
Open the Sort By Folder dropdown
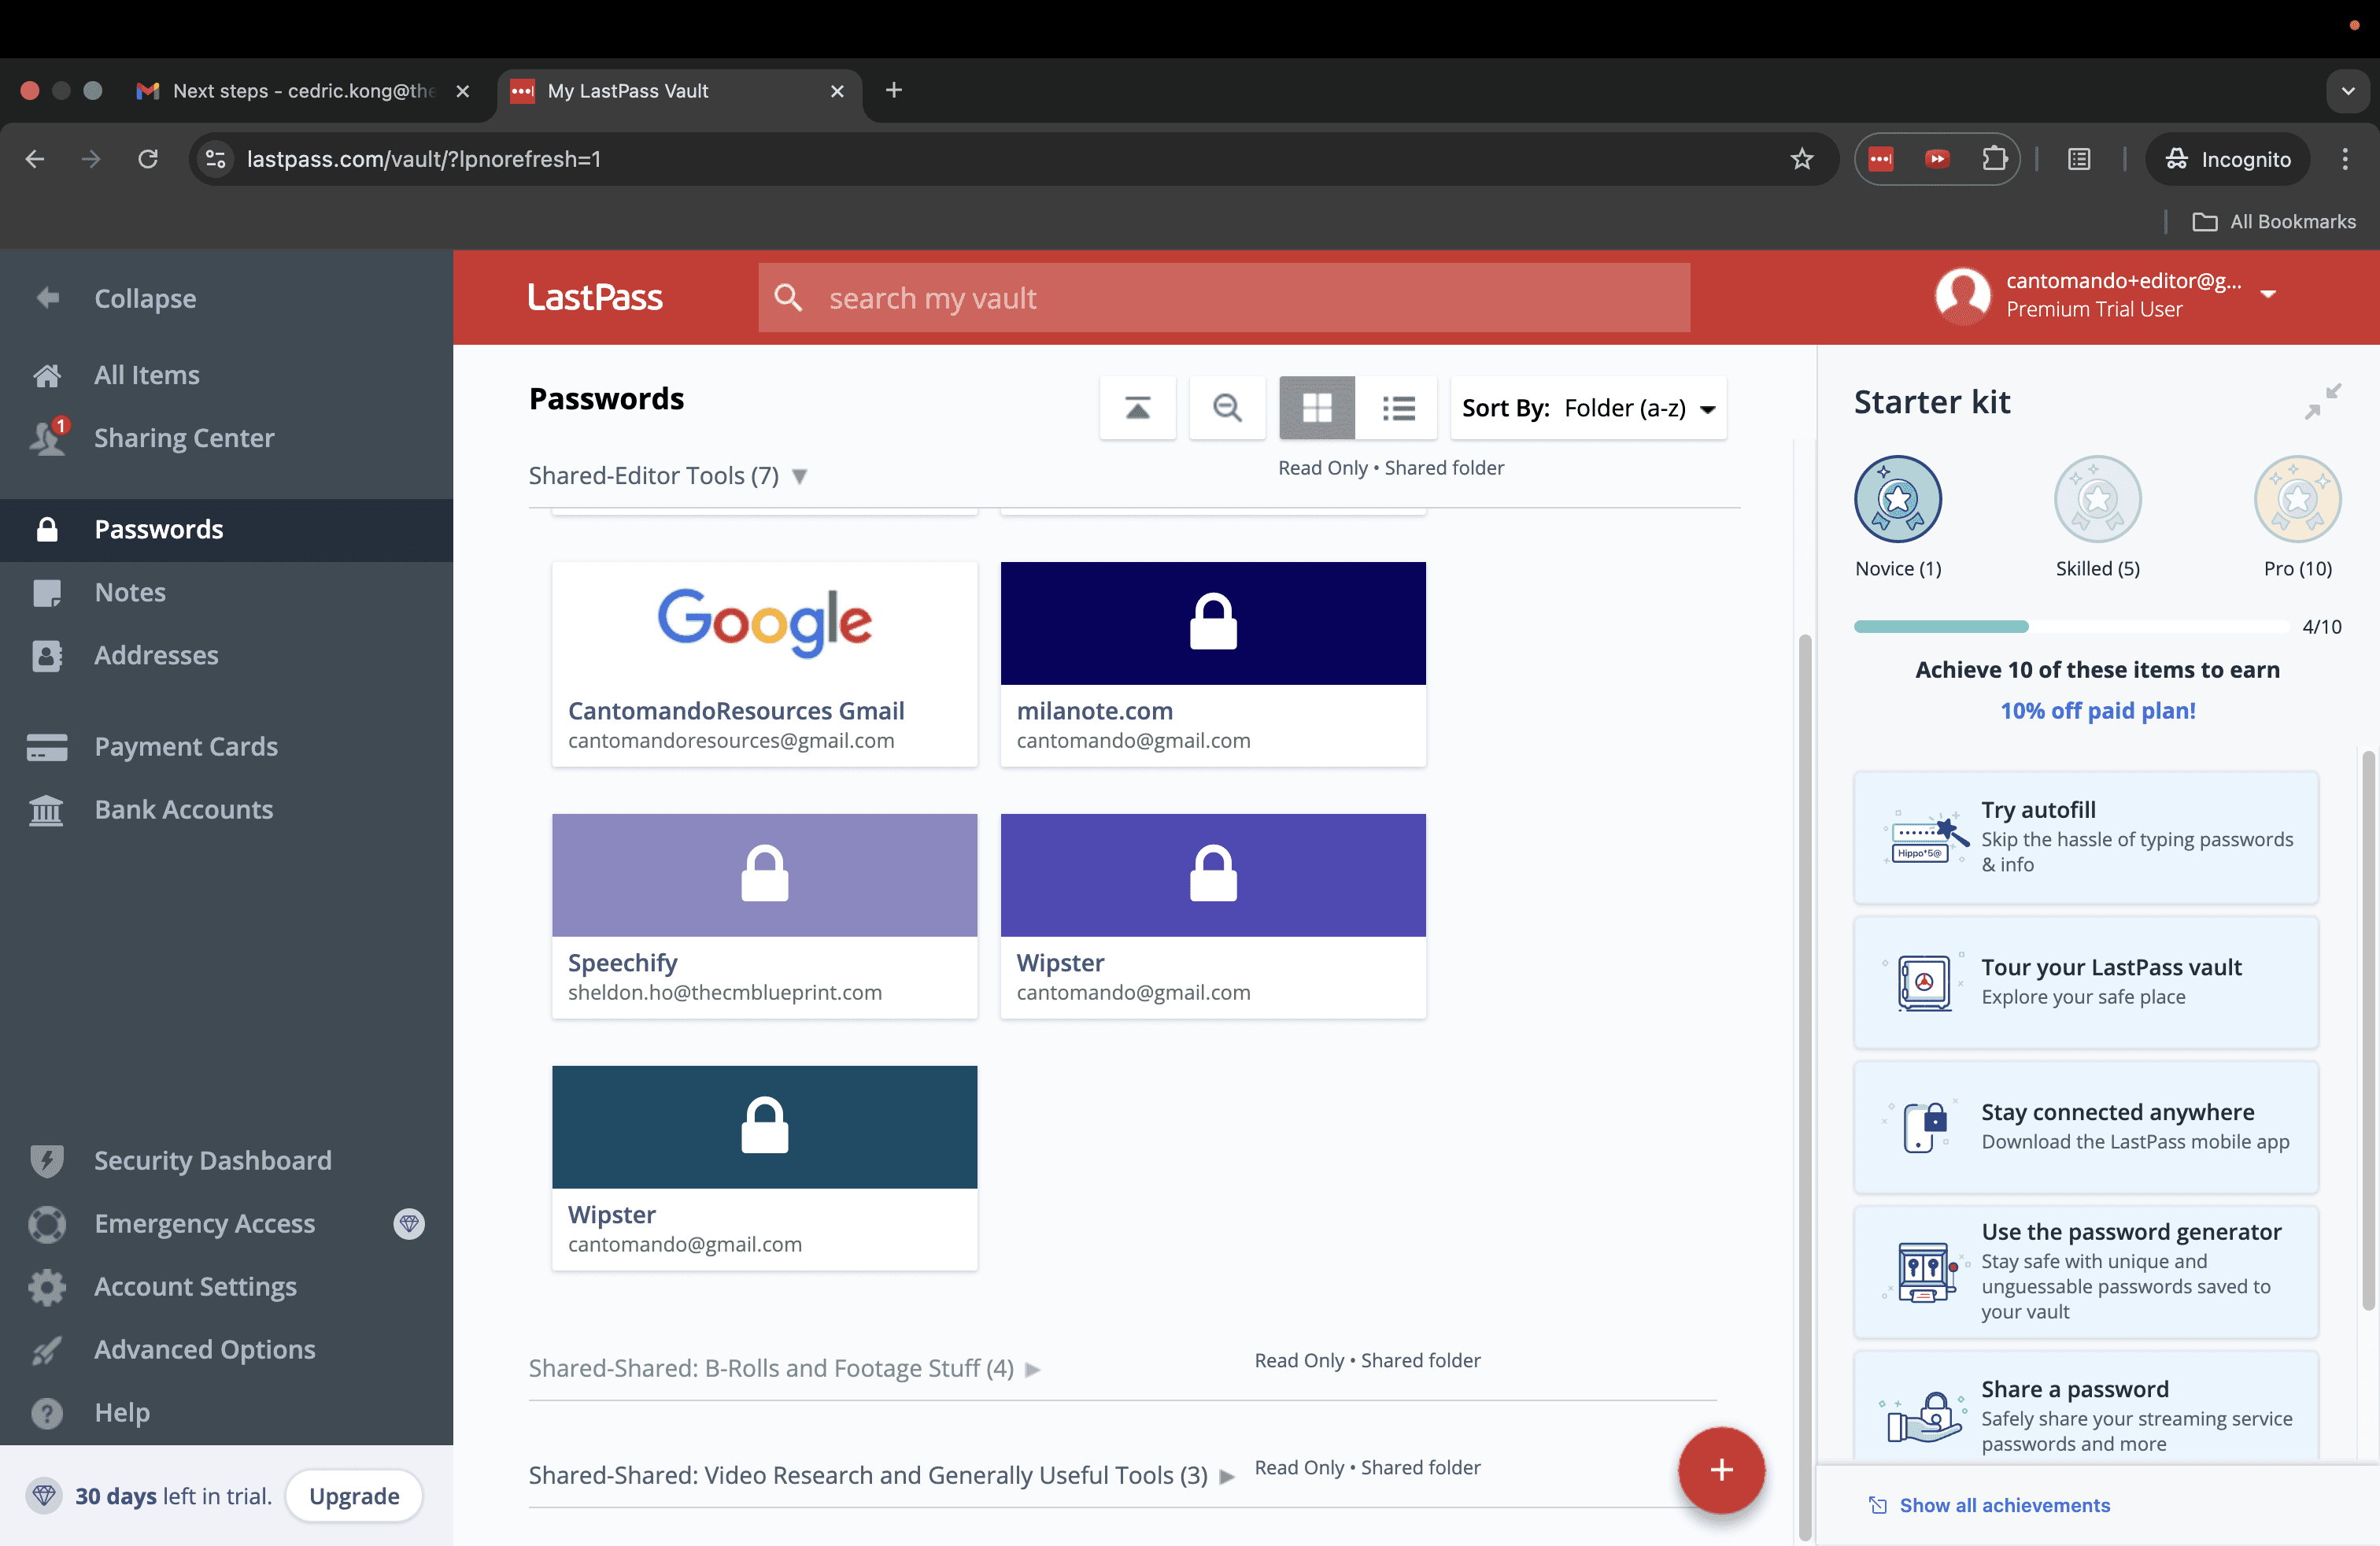(x=1588, y=407)
